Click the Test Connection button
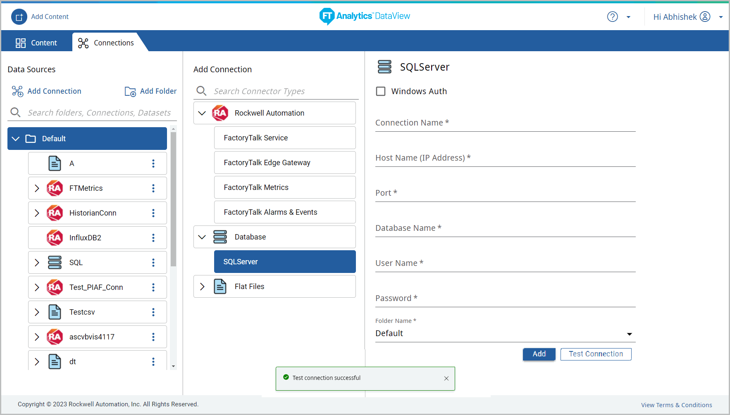 tap(596, 354)
